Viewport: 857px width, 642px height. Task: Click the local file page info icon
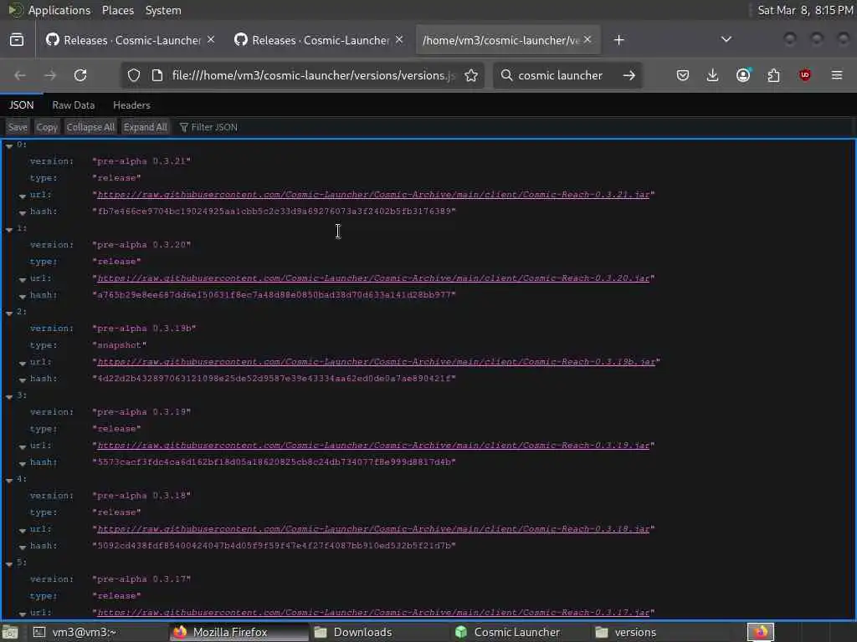click(157, 75)
